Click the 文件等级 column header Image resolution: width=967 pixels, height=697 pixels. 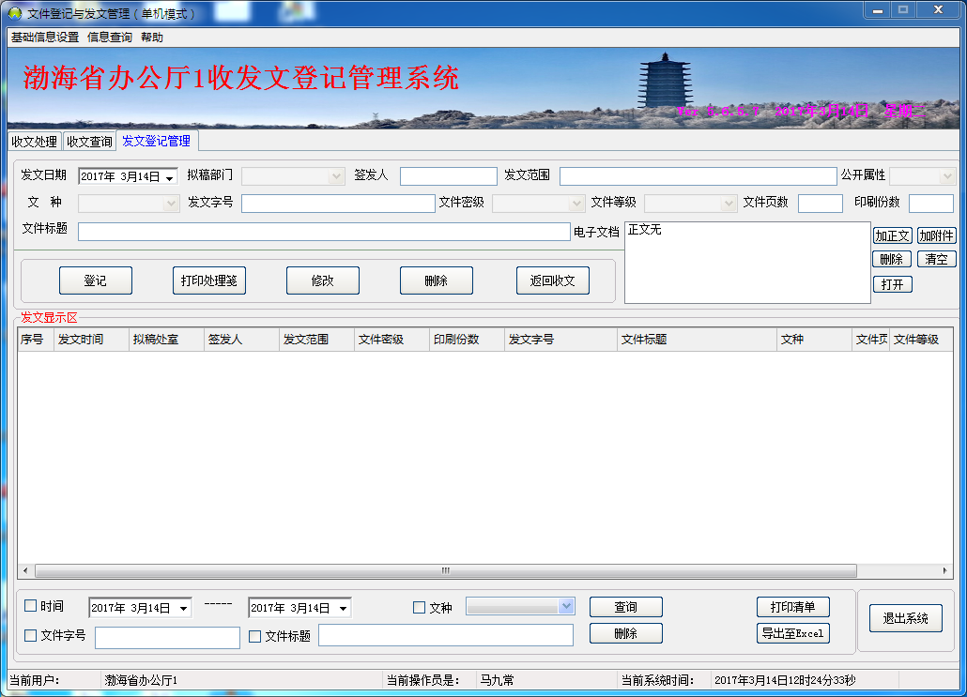921,340
